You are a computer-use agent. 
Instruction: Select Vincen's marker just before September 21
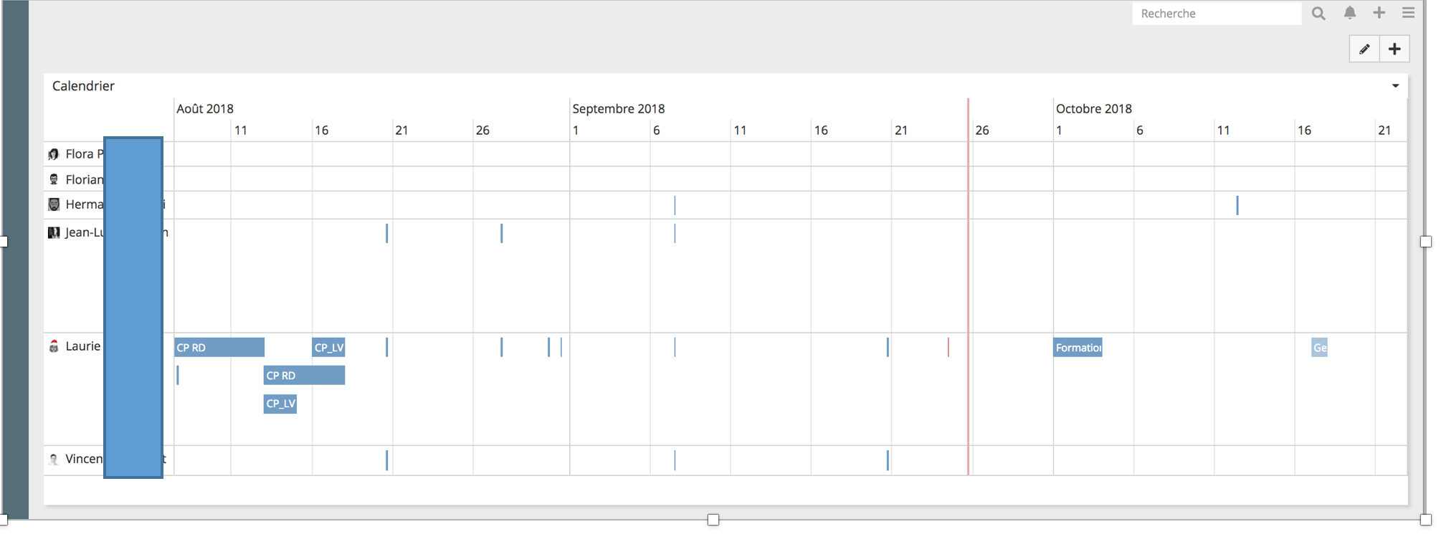pos(888,460)
